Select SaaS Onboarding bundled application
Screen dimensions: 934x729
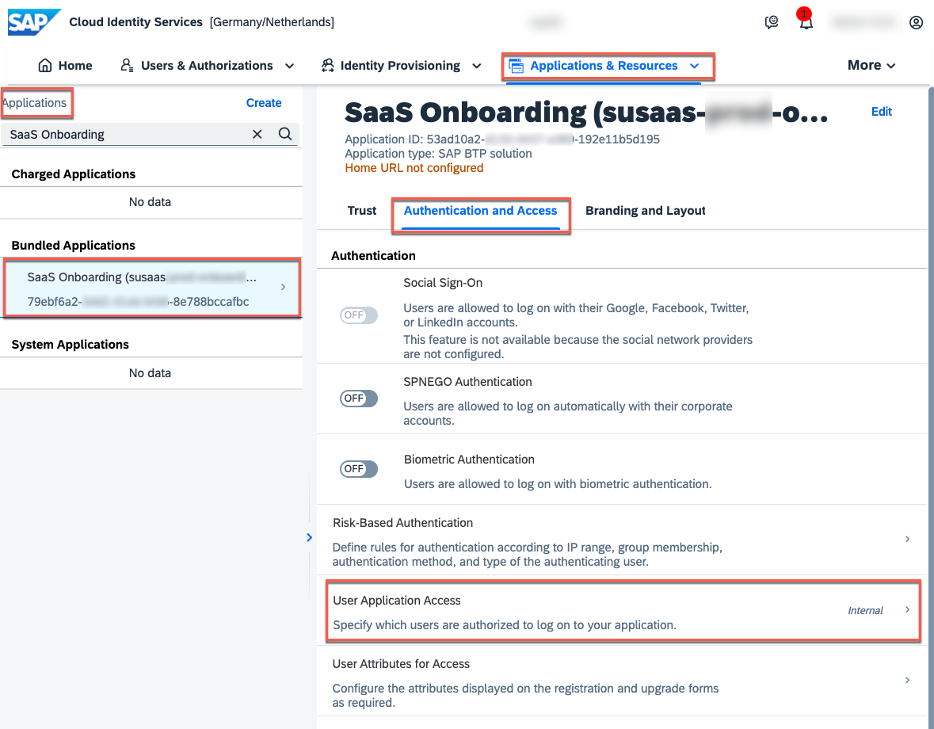pyautogui.click(x=152, y=288)
